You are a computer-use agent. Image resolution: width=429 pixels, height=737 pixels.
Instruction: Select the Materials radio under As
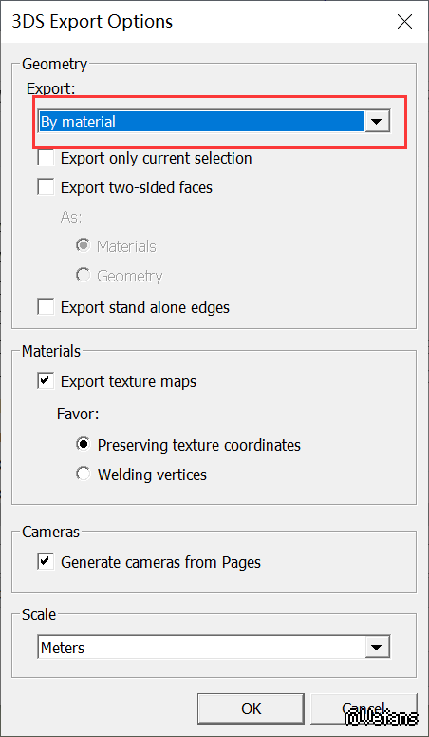(84, 246)
